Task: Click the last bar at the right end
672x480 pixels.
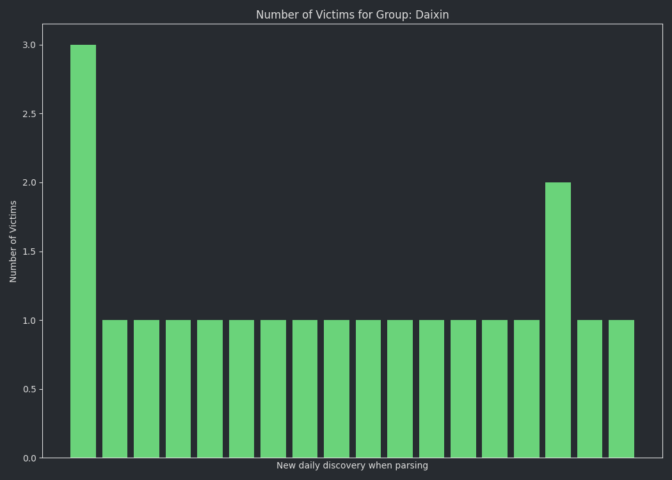Action: point(621,388)
